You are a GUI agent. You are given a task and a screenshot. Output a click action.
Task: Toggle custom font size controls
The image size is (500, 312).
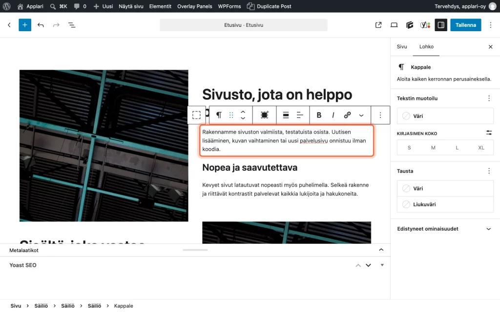tap(489, 133)
